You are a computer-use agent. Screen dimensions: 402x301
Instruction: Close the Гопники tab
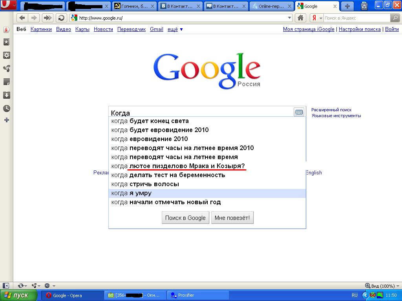pyautogui.click(x=153, y=6)
